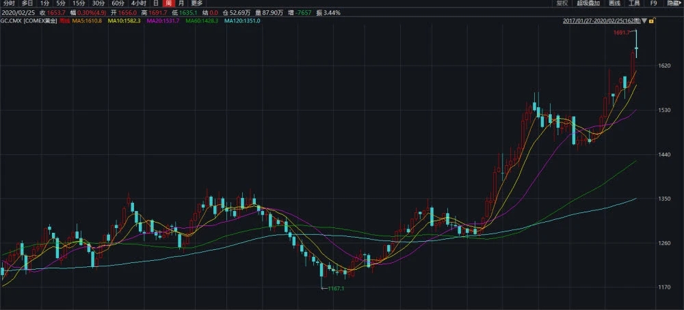Screen dimensions: 684x310
Task: Click the 超级叠加 overlay button
Action: pos(588,3)
